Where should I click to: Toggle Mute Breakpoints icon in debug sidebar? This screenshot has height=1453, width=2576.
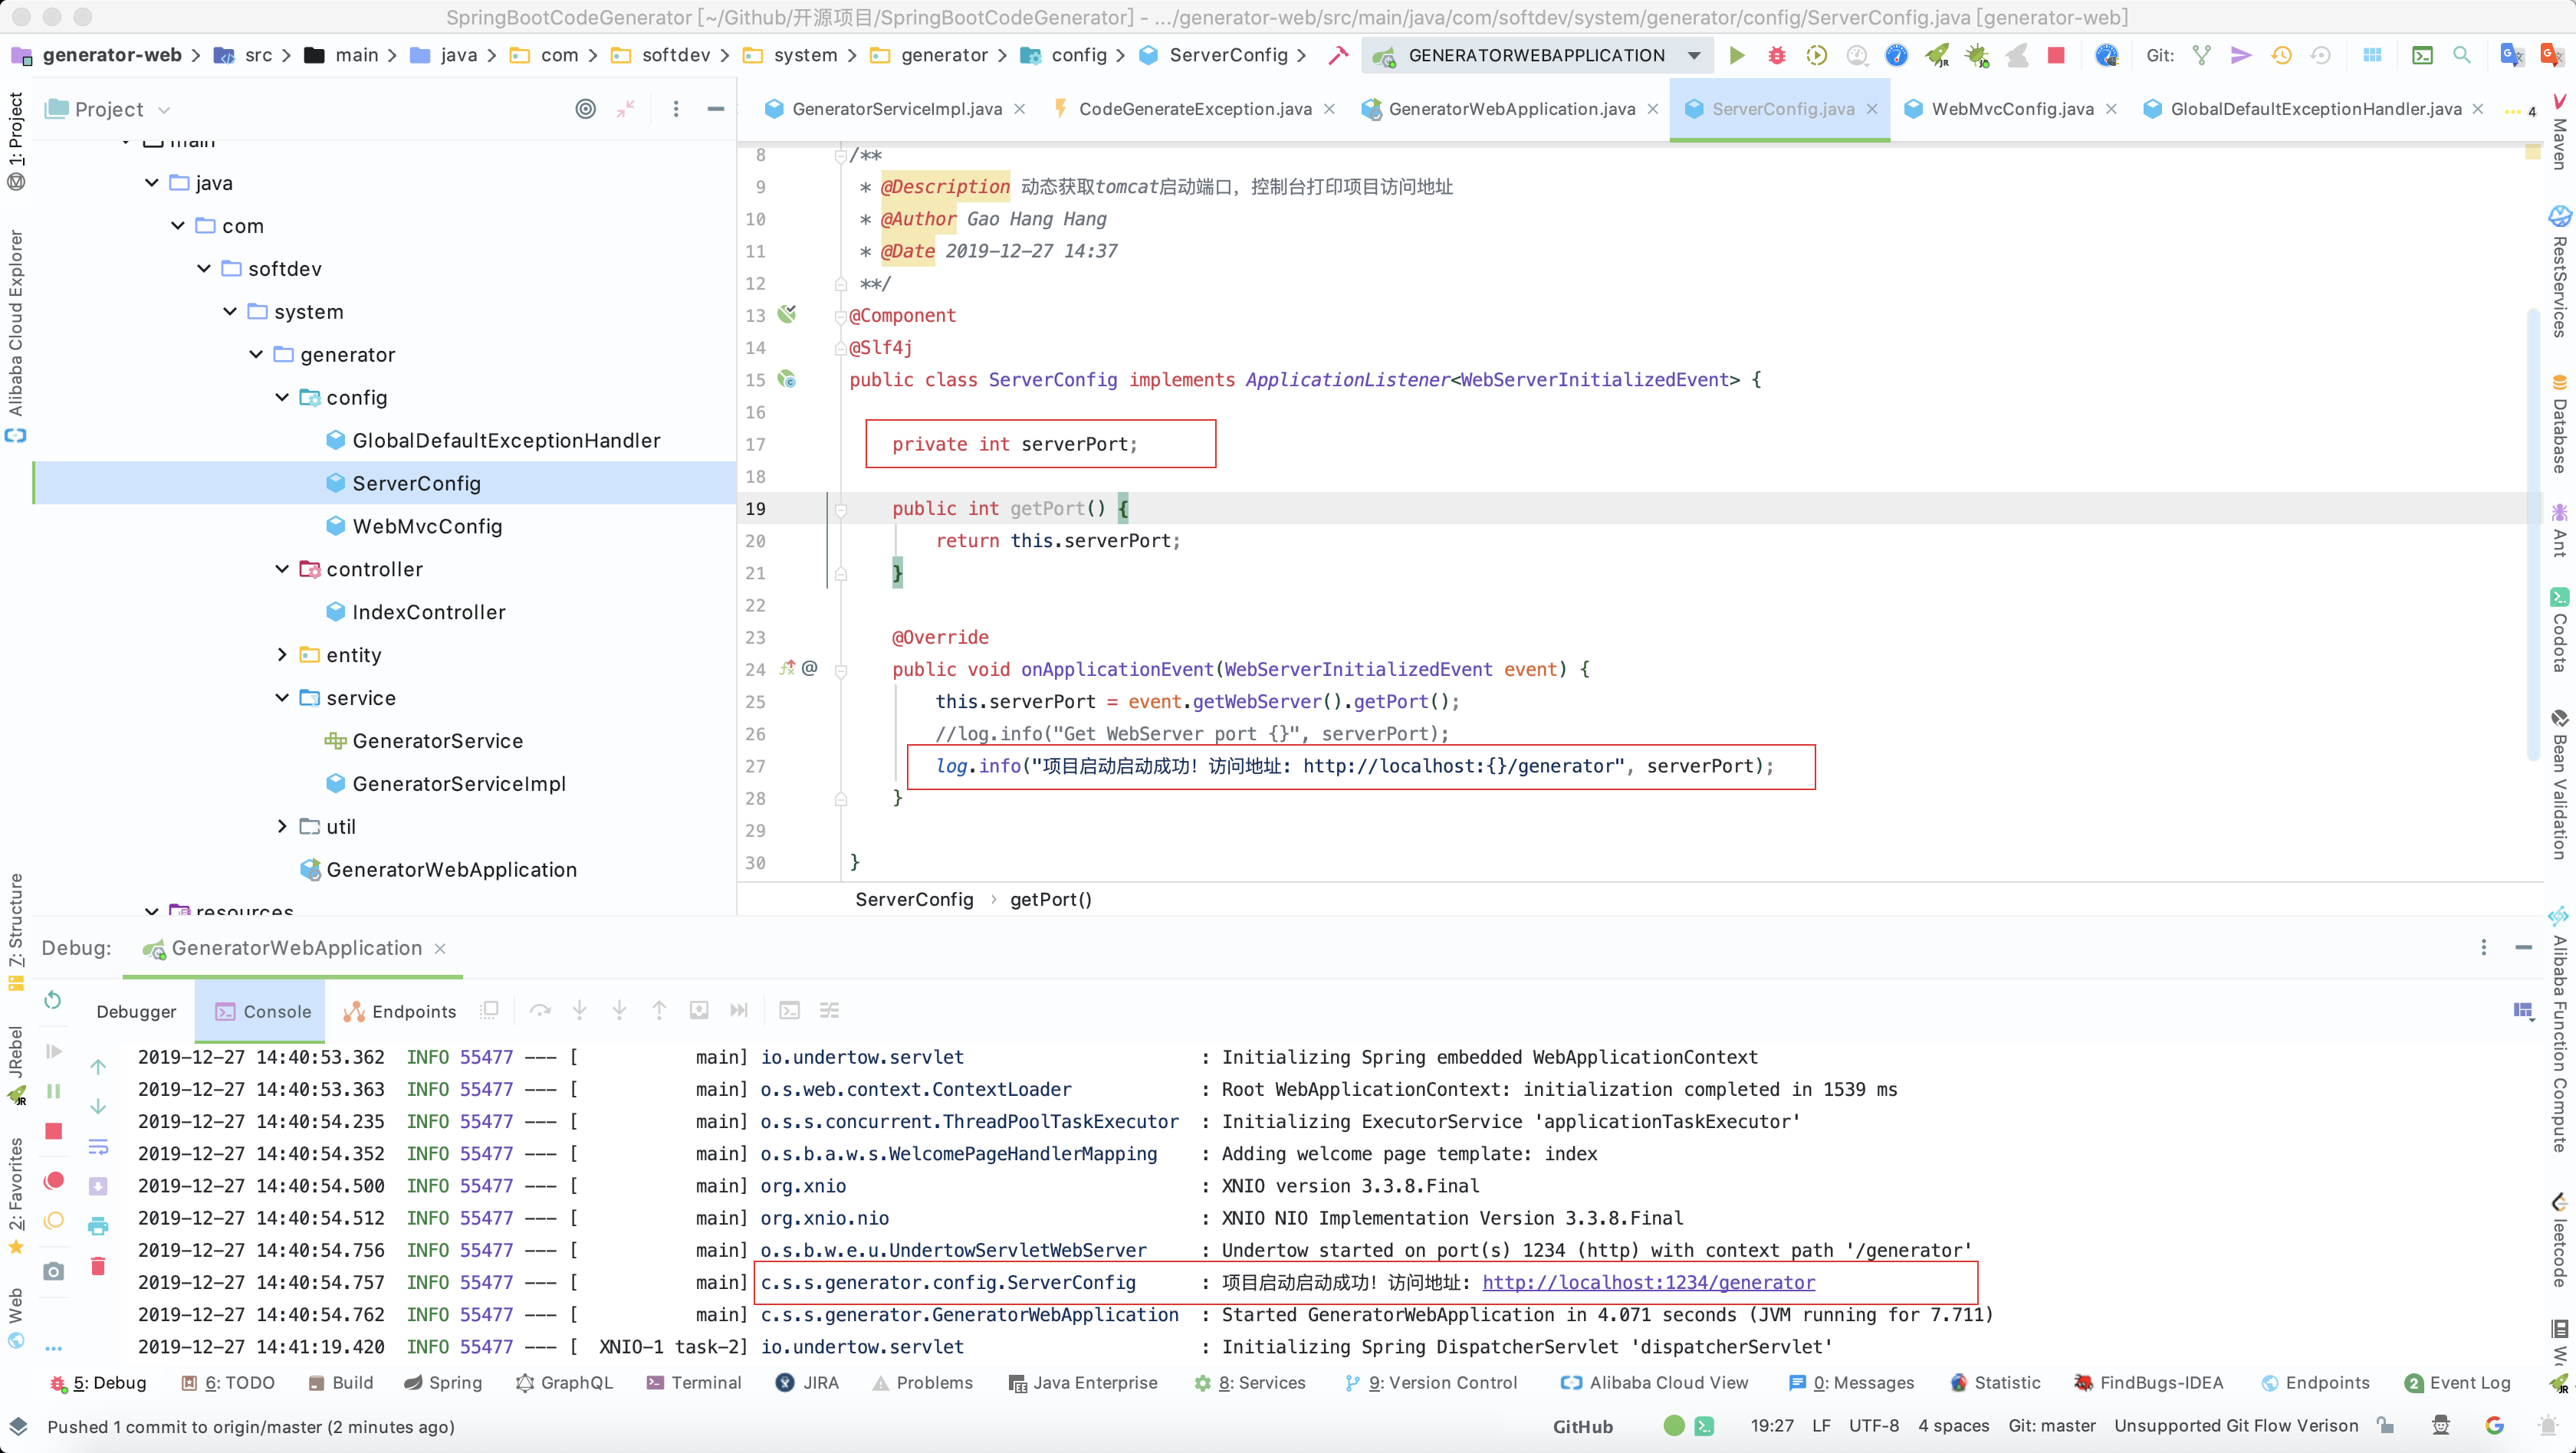coord(54,1220)
